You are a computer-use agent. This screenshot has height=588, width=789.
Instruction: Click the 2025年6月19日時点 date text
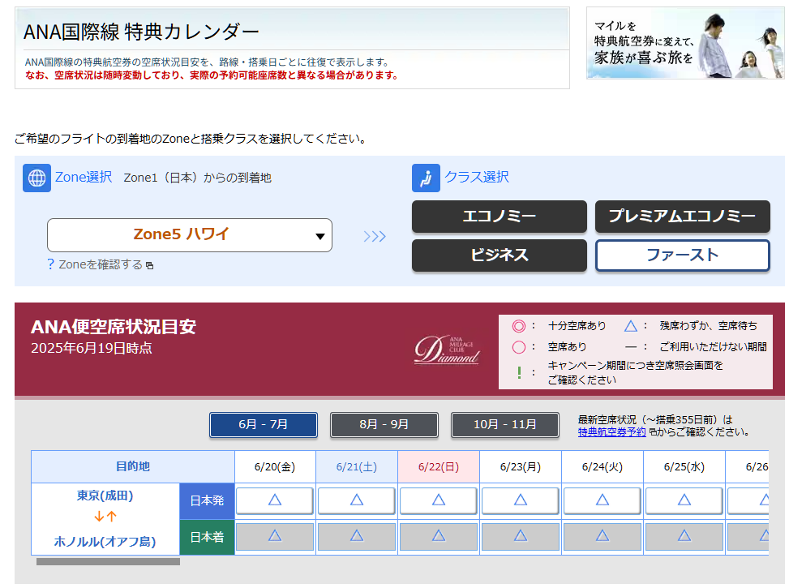coord(92,349)
